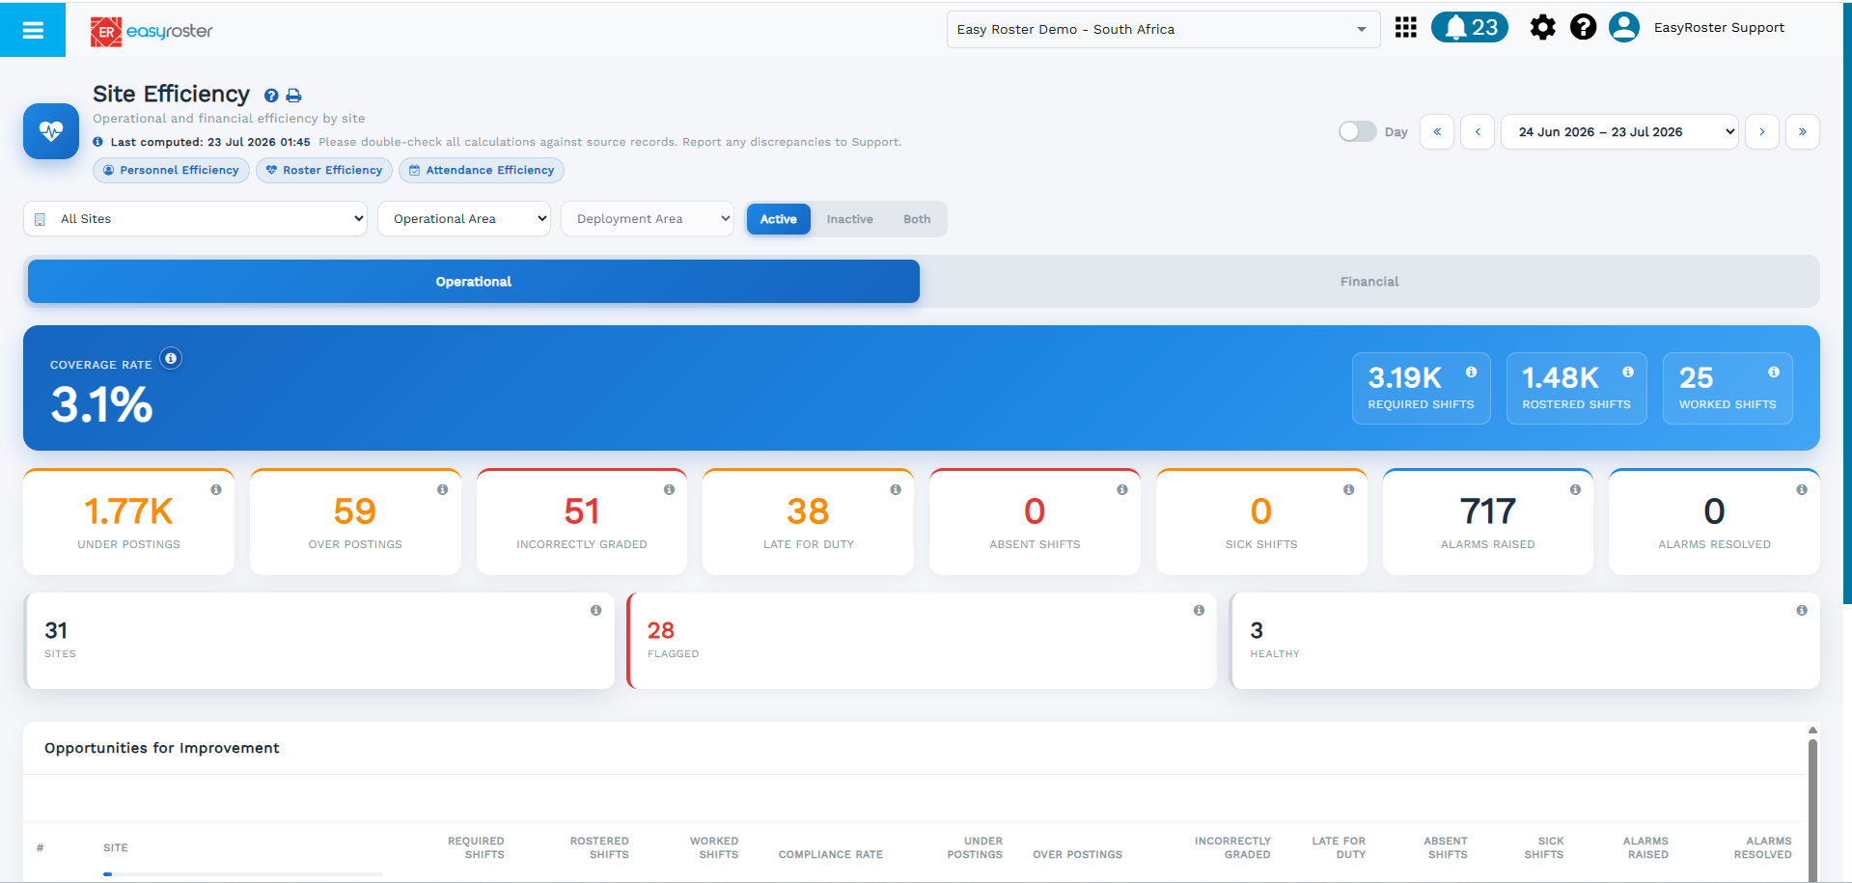Click the info icon next to Coverage Rate
The width and height of the screenshot is (1852, 883).
(x=171, y=358)
